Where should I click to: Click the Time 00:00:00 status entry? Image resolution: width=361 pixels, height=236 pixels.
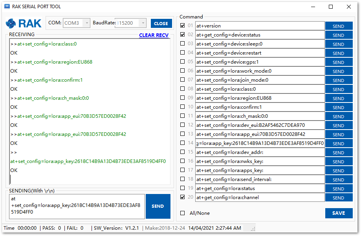[20, 228]
